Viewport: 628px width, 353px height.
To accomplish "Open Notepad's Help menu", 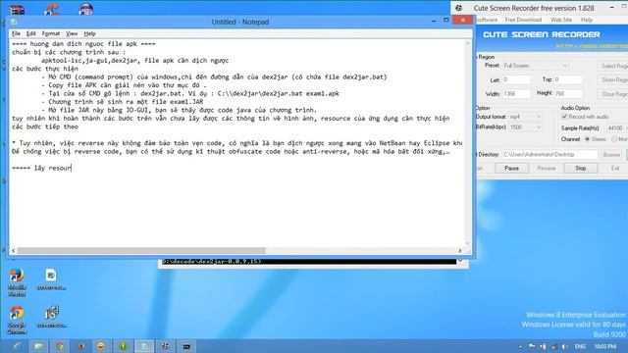I will coord(89,33).
